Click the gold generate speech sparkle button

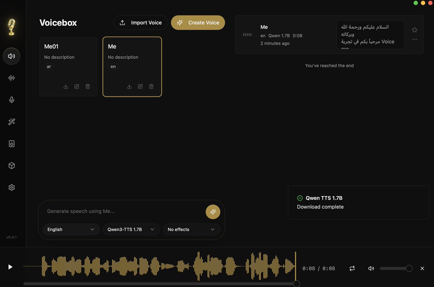point(213,212)
